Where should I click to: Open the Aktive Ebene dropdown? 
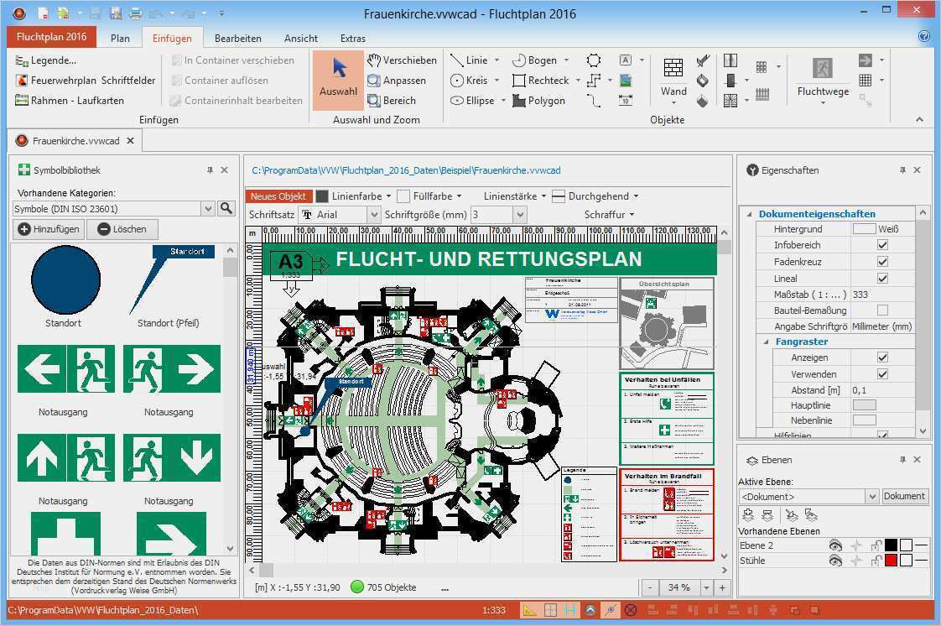(872, 497)
